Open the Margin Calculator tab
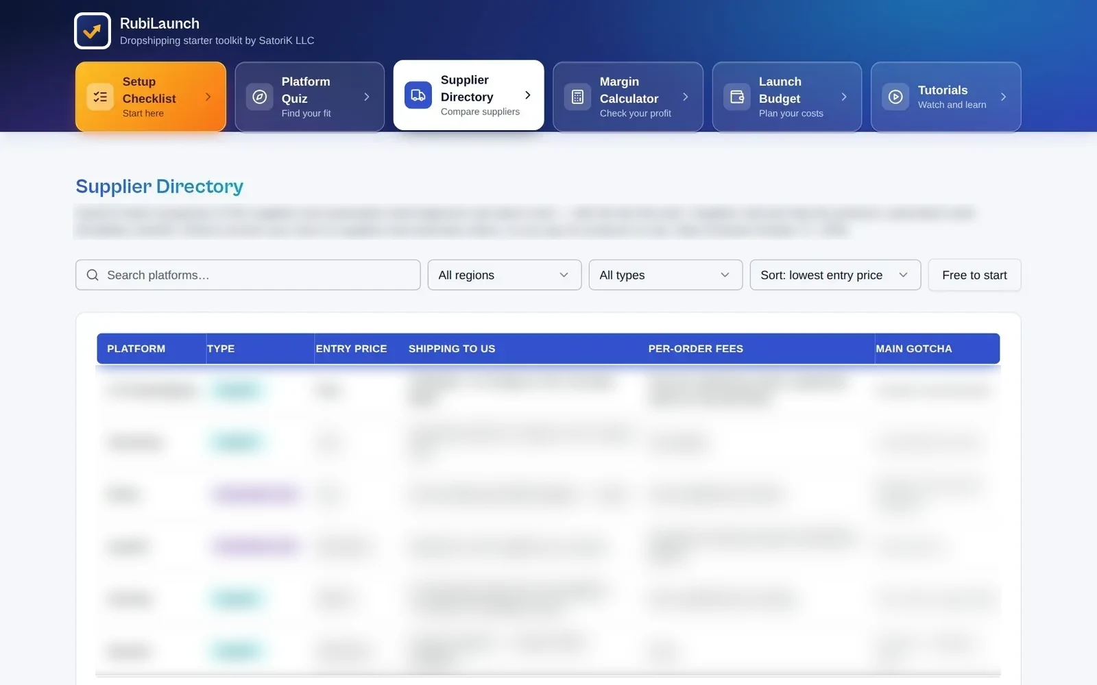 click(x=628, y=97)
